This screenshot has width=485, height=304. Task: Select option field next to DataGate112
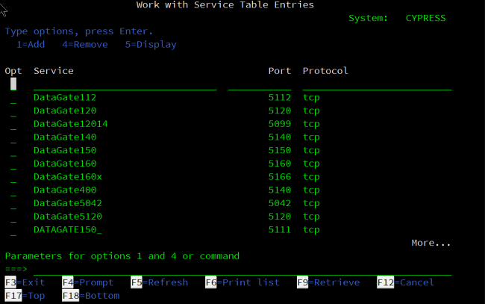[x=13, y=98]
